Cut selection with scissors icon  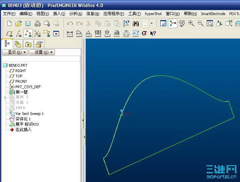click(x=88, y=23)
